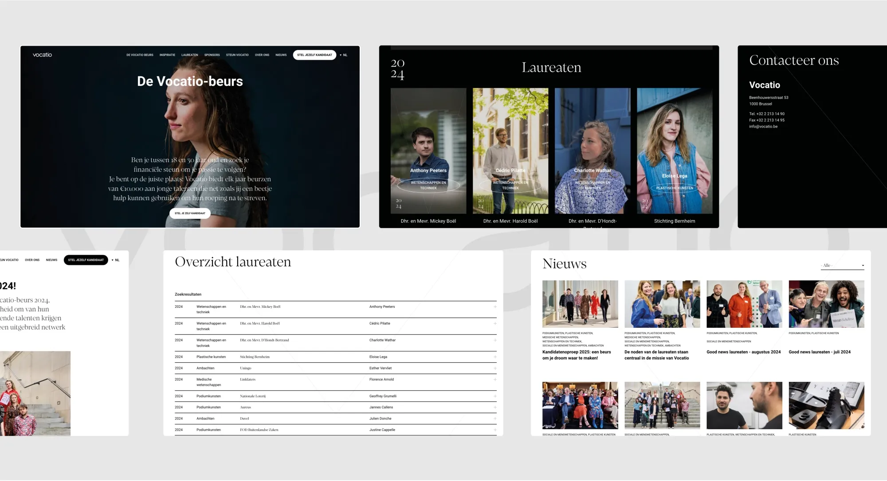Open the Sponsors menu item
The image size is (887, 481).
[x=212, y=55]
